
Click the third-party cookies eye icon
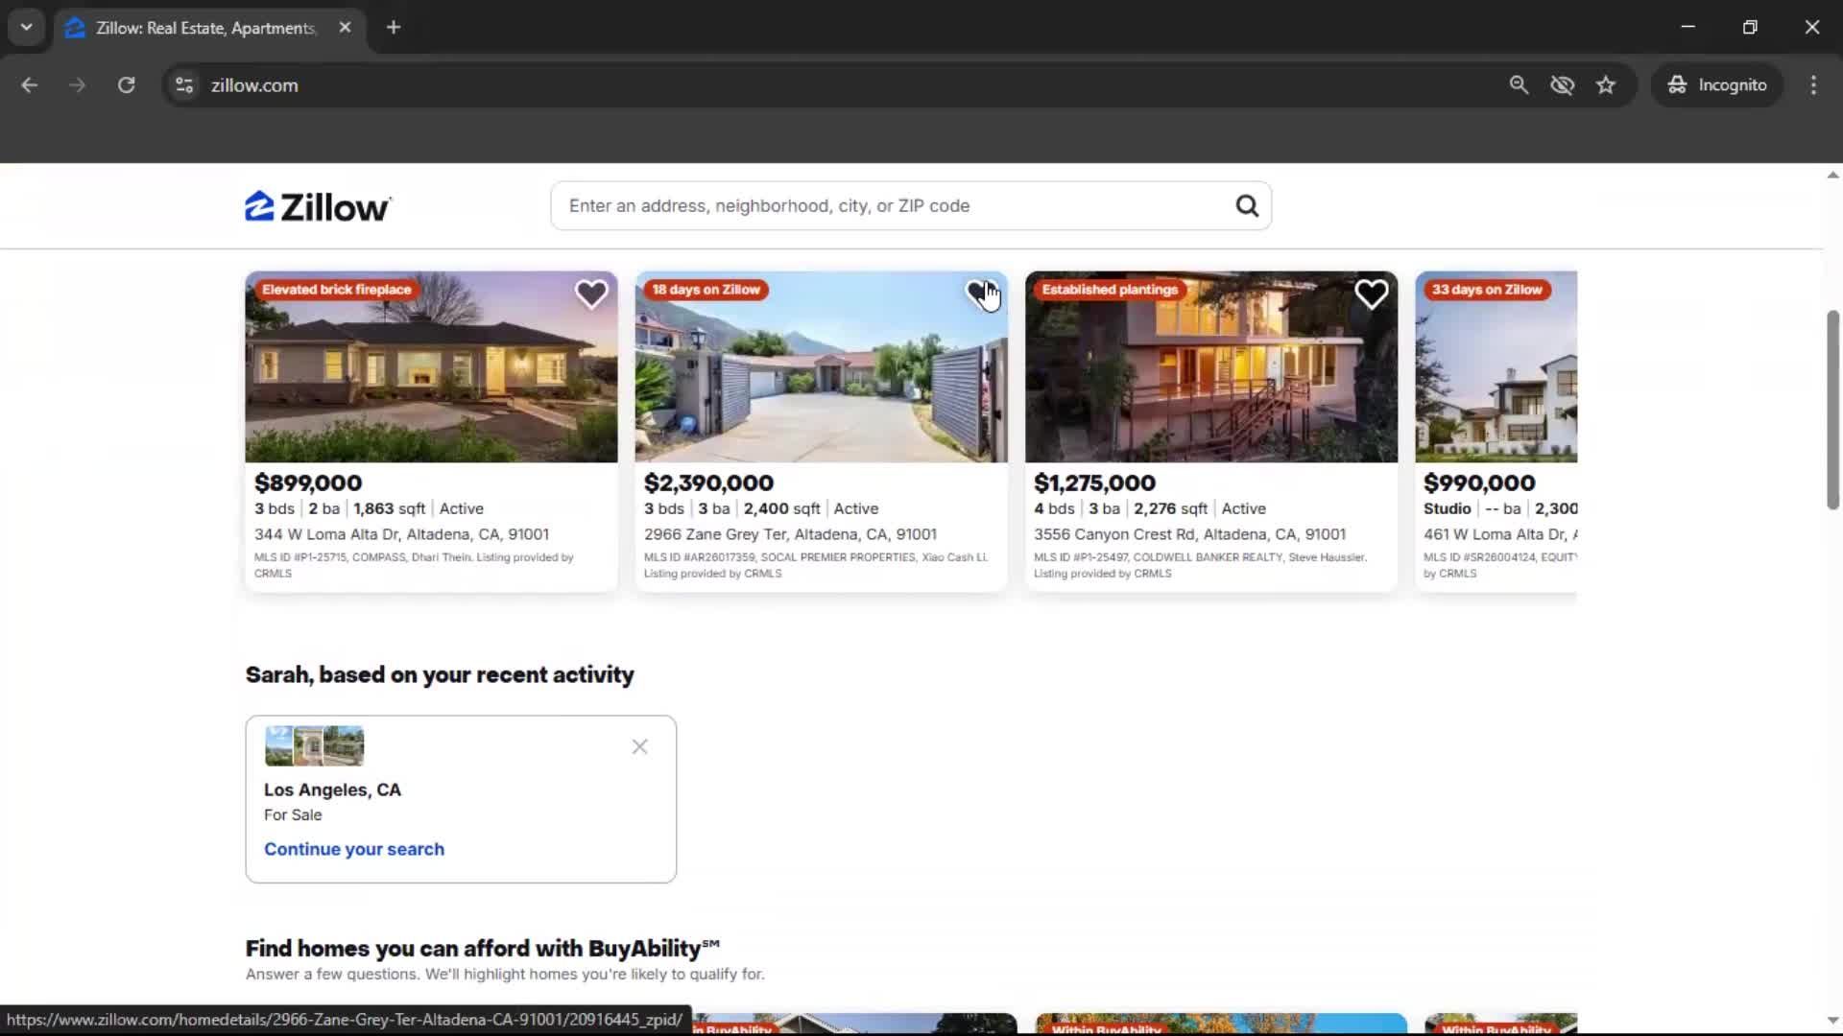click(x=1562, y=85)
